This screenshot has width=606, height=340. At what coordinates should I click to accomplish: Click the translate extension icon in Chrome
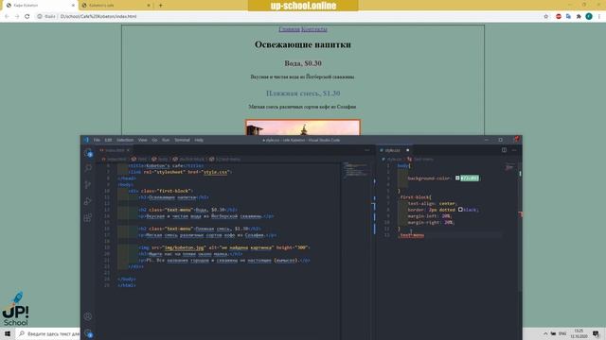click(568, 16)
